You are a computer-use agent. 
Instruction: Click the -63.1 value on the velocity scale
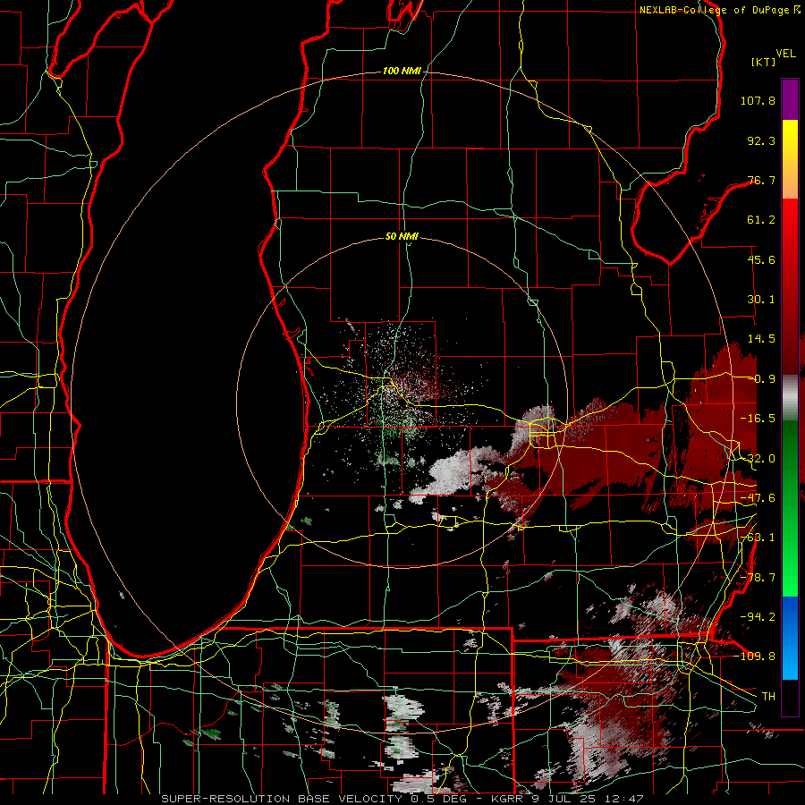pyautogui.click(x=758, y=538)
